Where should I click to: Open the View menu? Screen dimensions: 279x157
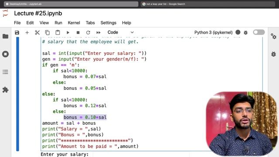(44, 23)
